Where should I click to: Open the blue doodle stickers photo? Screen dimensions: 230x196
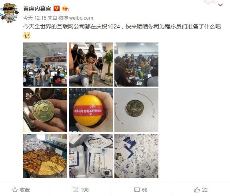point(136,156)
